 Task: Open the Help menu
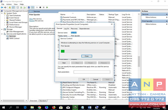[x=22, y=4]
